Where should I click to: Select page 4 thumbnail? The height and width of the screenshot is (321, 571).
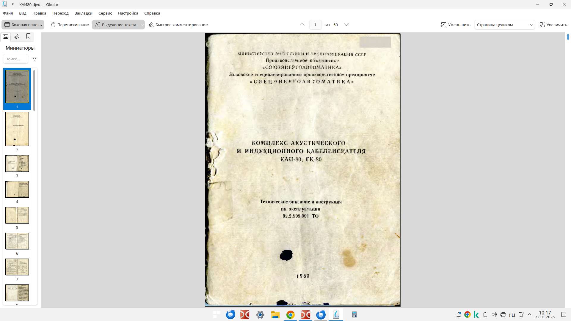pyautogui.click(x=17, y=189)
